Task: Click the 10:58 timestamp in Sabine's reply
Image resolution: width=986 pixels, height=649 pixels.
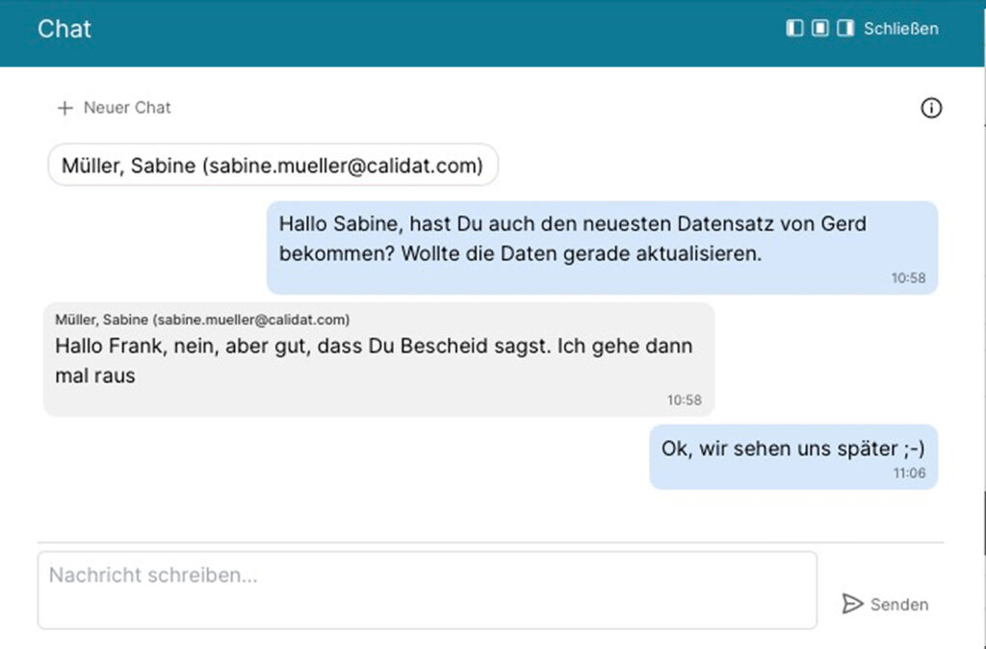Action: (685, 400)
